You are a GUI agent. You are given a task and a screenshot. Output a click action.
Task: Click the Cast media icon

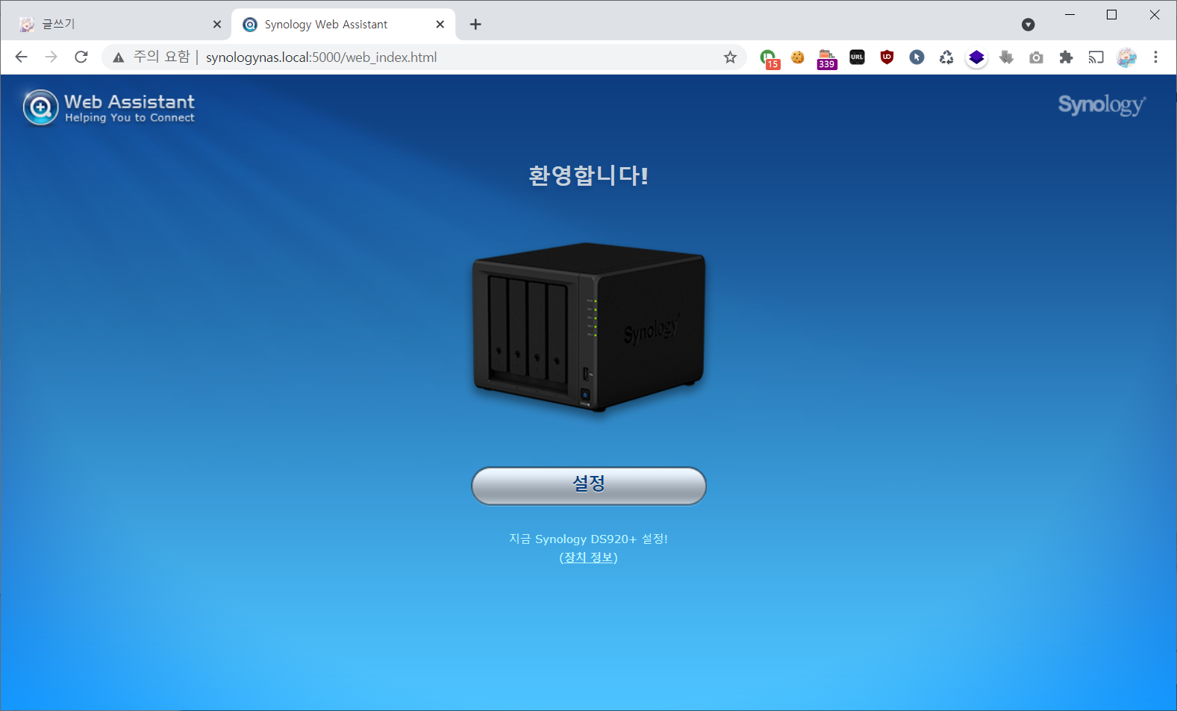click(1096, 57)
